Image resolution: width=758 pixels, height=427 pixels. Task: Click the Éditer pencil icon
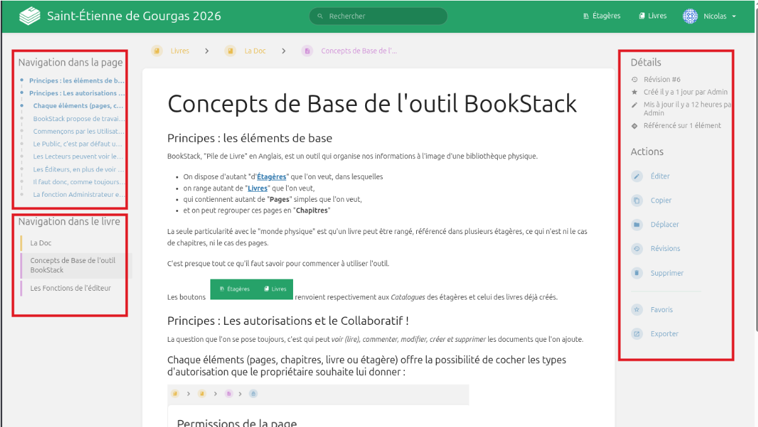coord(637,177)
